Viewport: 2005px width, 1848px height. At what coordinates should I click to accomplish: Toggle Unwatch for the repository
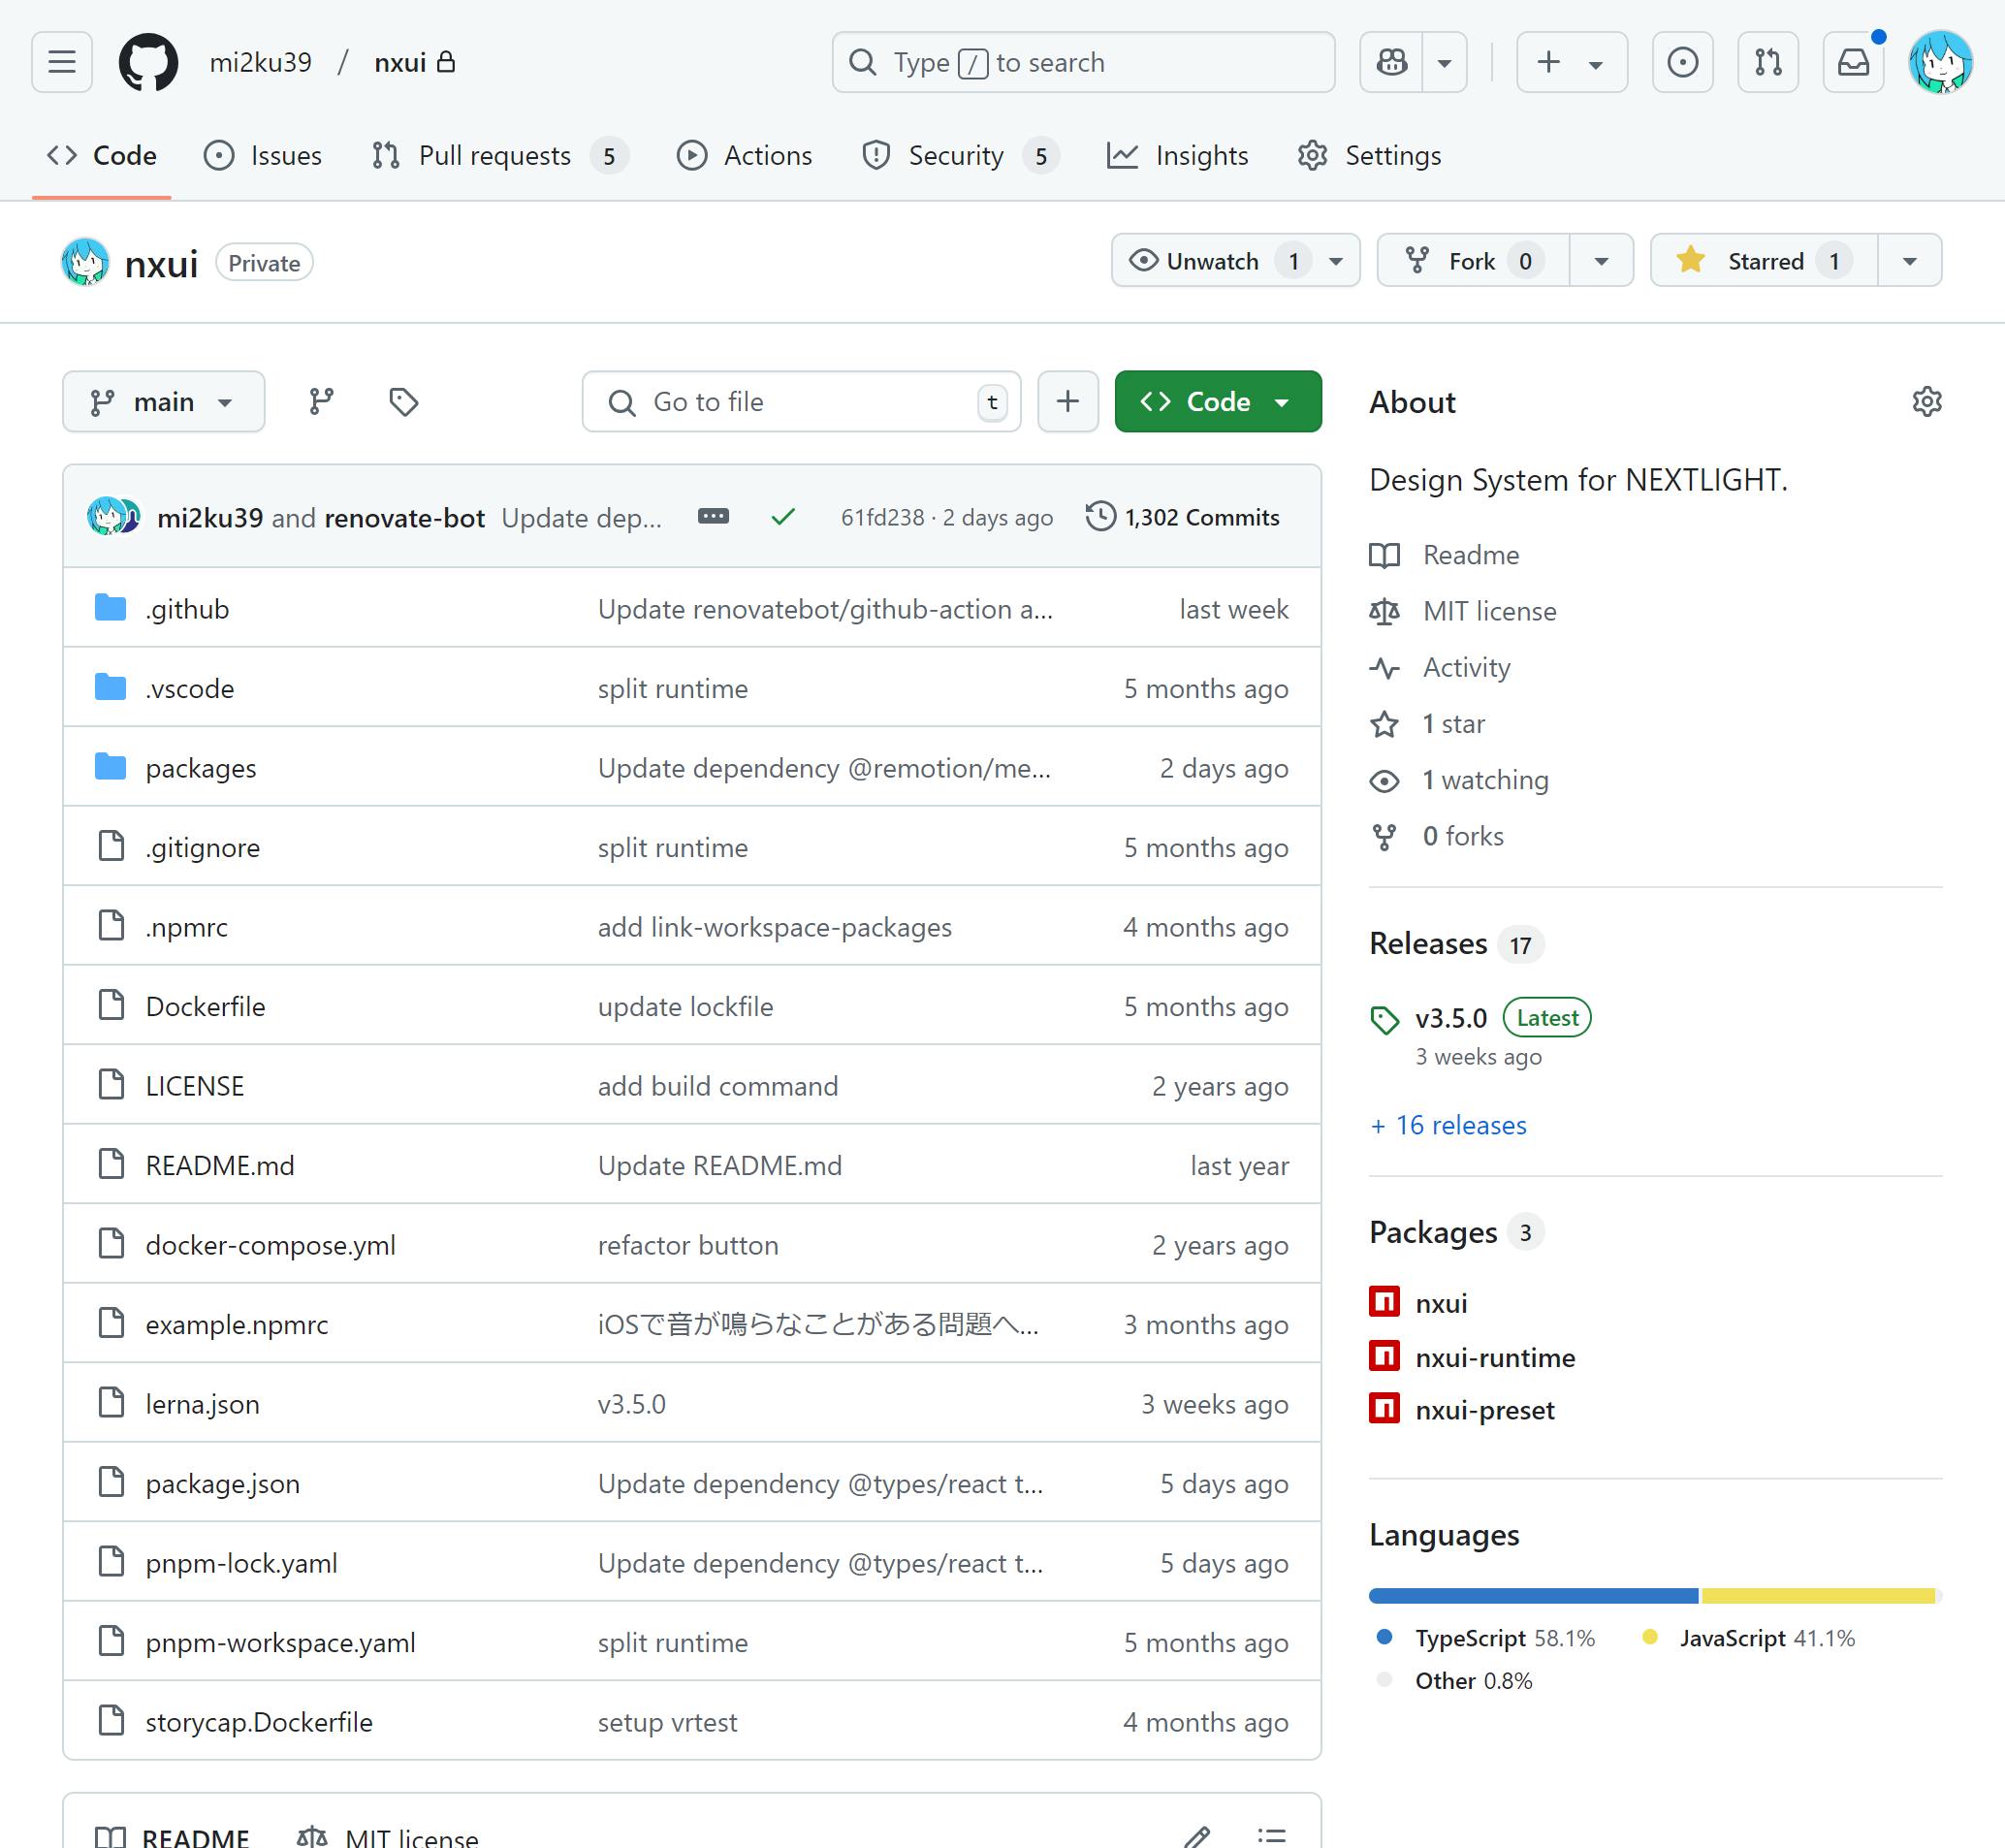click(1236, 261)
